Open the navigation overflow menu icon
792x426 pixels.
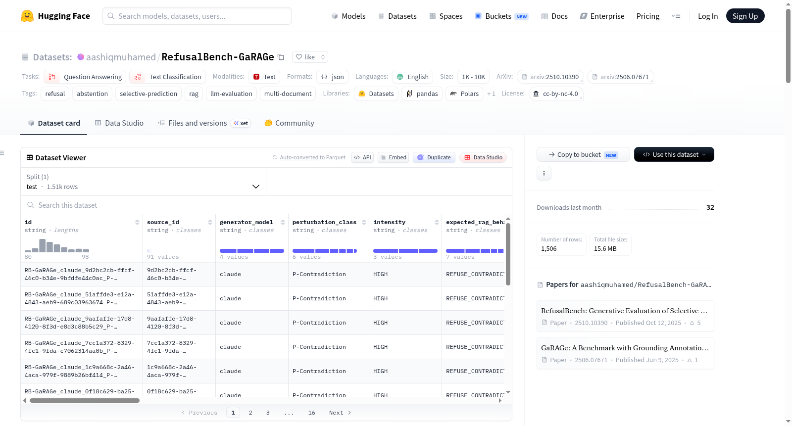click(676, 16)
